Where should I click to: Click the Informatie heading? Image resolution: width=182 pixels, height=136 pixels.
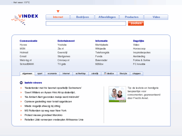pos(101,41)
